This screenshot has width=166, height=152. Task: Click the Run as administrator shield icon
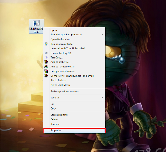(46, 44)
